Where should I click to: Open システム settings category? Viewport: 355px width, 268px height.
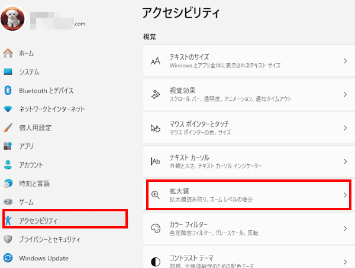pos(29,72)
